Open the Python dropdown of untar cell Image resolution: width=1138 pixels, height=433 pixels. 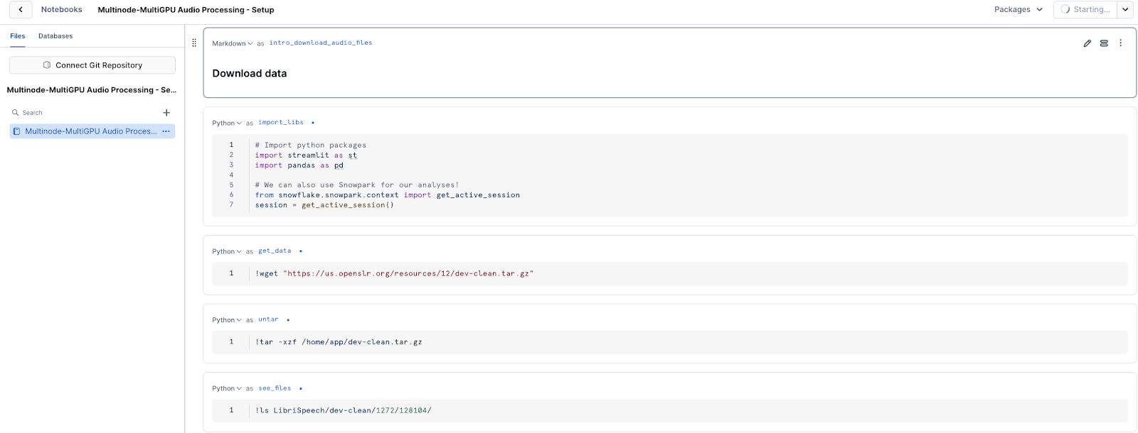click(227, 320)
